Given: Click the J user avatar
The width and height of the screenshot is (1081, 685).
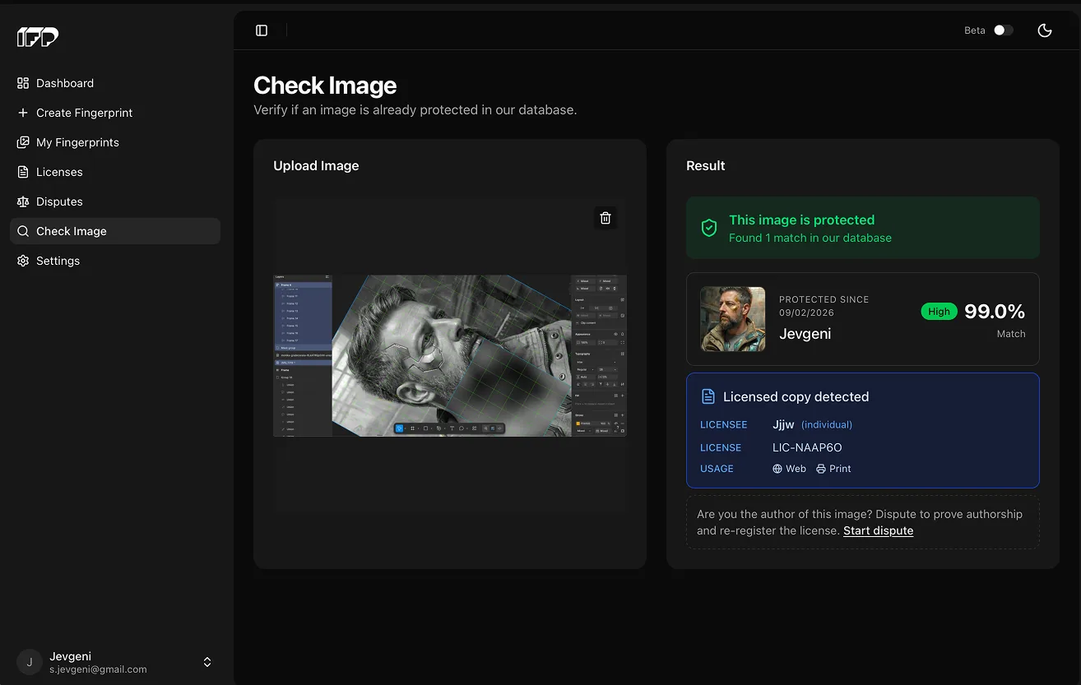Looking at the screenshot, I should tap(30, 662).
